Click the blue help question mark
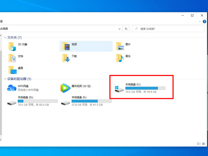Viewport: 208px width, 156px height. click(x=204, y=21)
